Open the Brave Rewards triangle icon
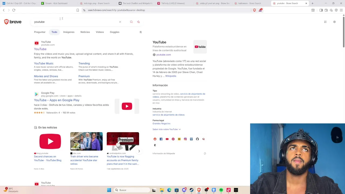The height and width of the screenshot is (194, 345). click(x=260, y=10)
